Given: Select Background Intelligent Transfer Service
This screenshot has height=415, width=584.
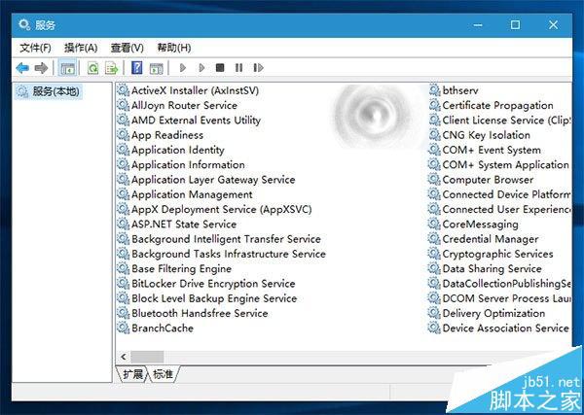Looking at the screenshot, I should coord(226,239).
